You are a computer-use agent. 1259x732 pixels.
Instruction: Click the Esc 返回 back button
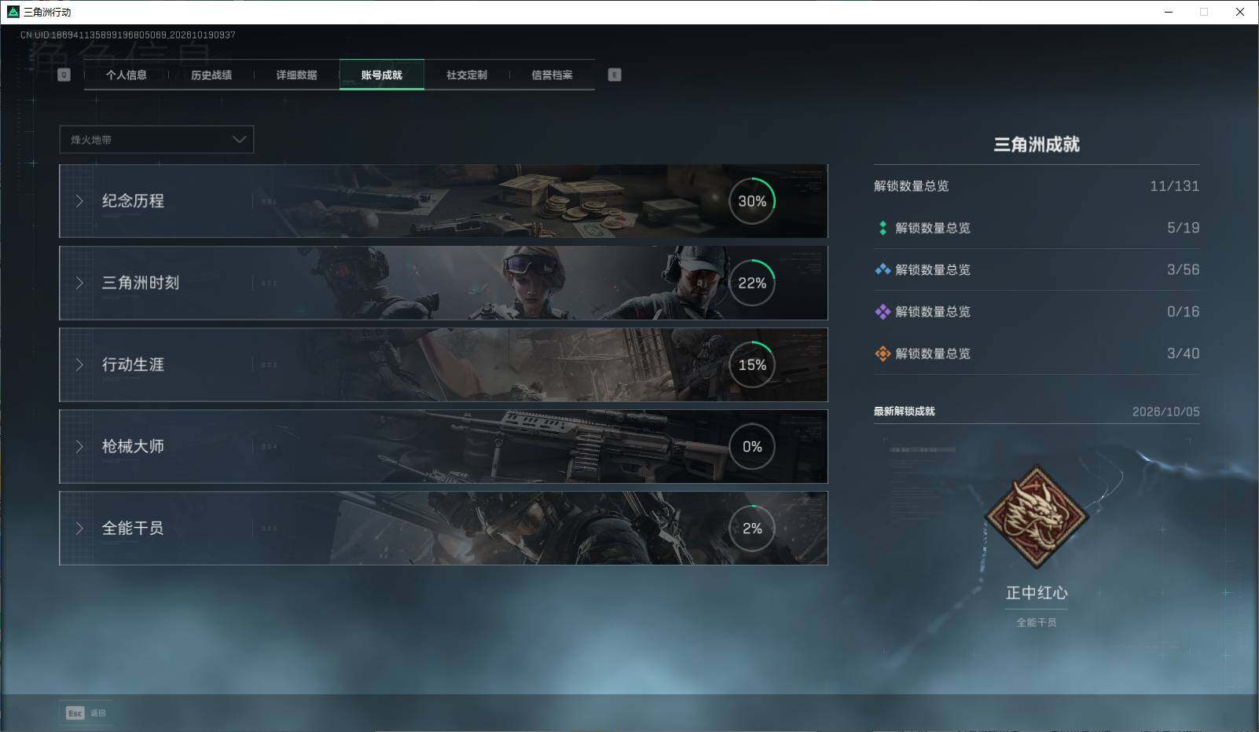(86, 713)
